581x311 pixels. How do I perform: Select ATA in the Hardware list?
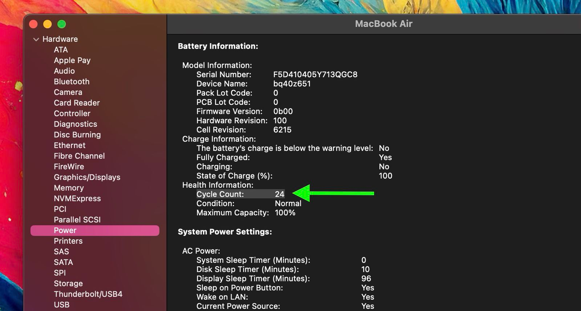61,50
